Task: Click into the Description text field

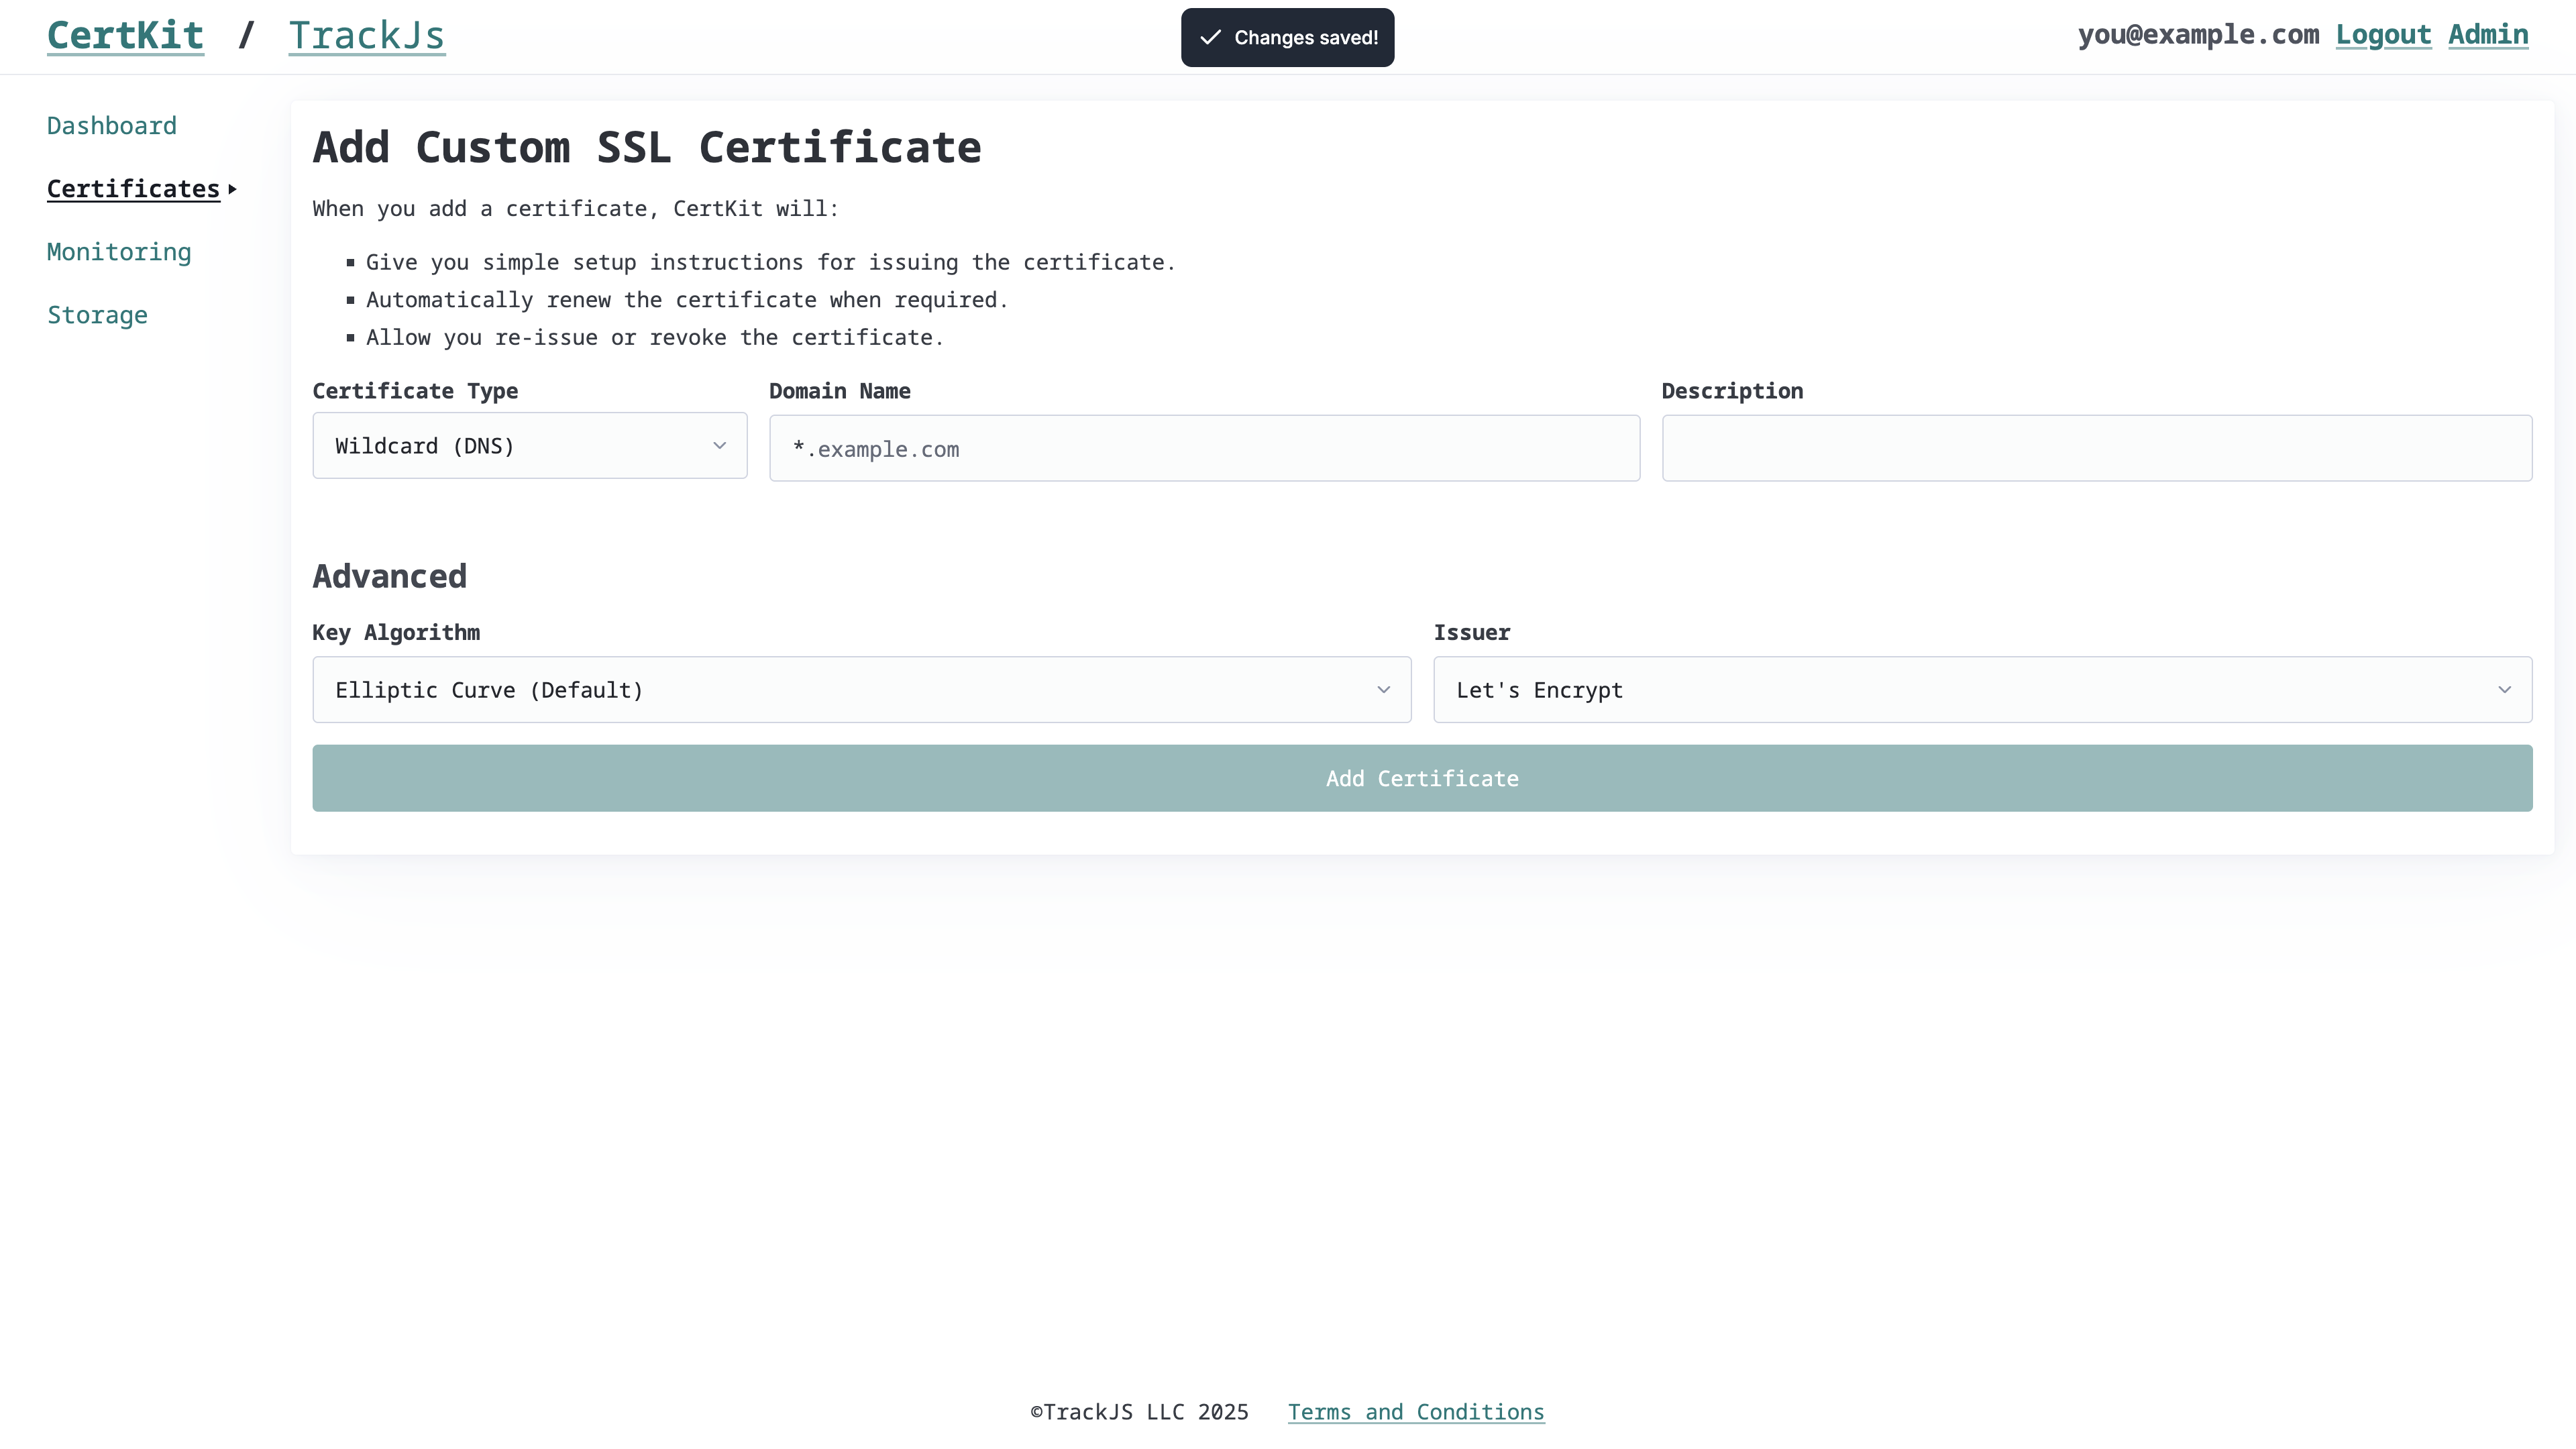Action: click(x=2096, y=449)
